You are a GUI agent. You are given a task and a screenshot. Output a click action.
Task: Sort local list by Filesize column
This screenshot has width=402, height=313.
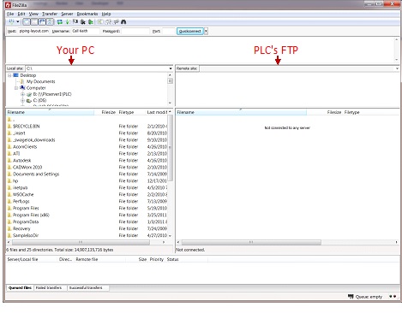tap(105, 112)
